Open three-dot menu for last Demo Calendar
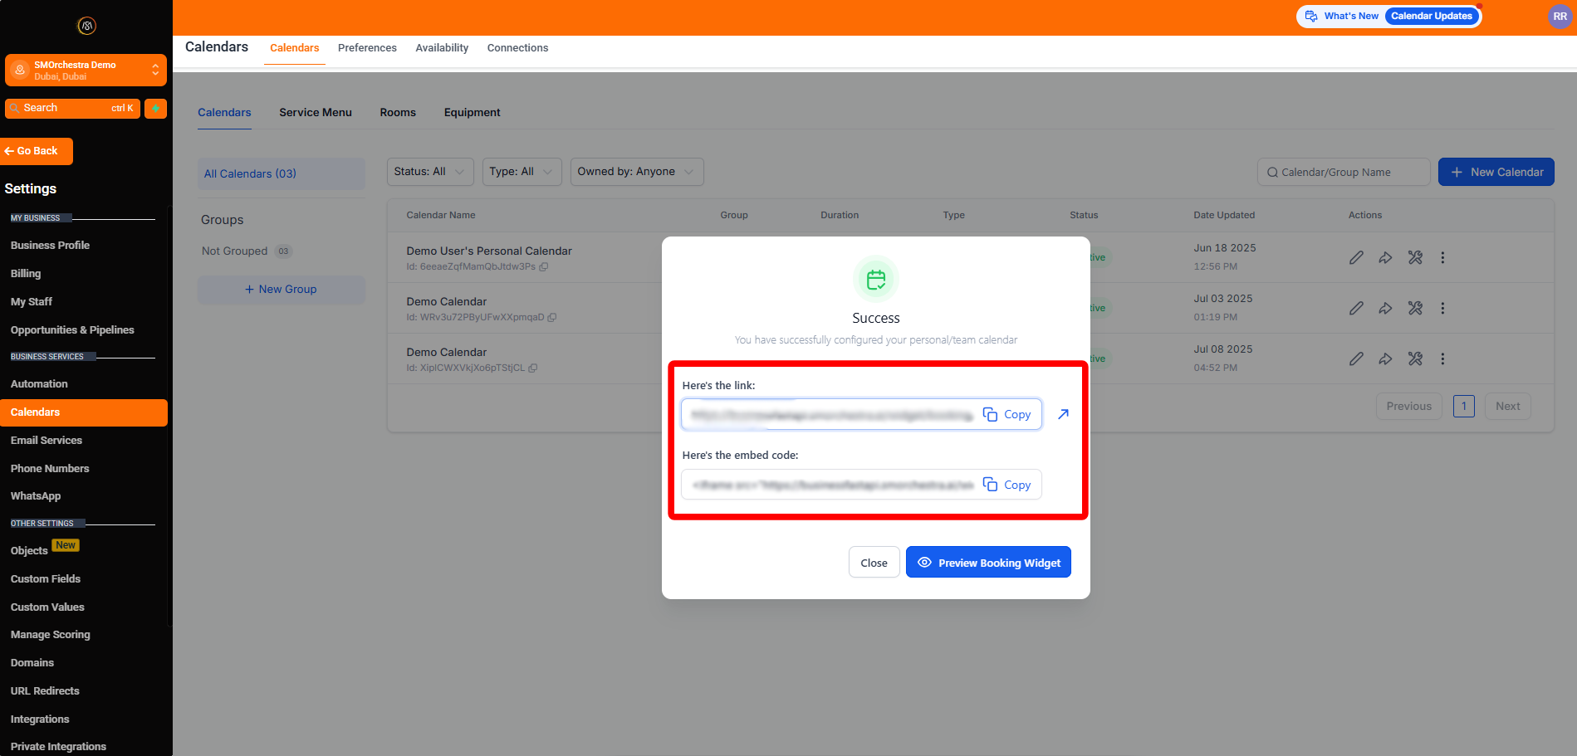The image size is (1577, 756). tap(1442, 358)
